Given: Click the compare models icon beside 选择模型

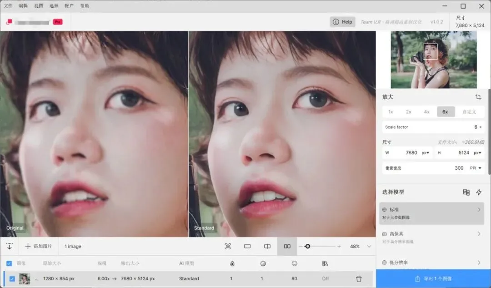Looking at the screenshot, I should (466, 192).
